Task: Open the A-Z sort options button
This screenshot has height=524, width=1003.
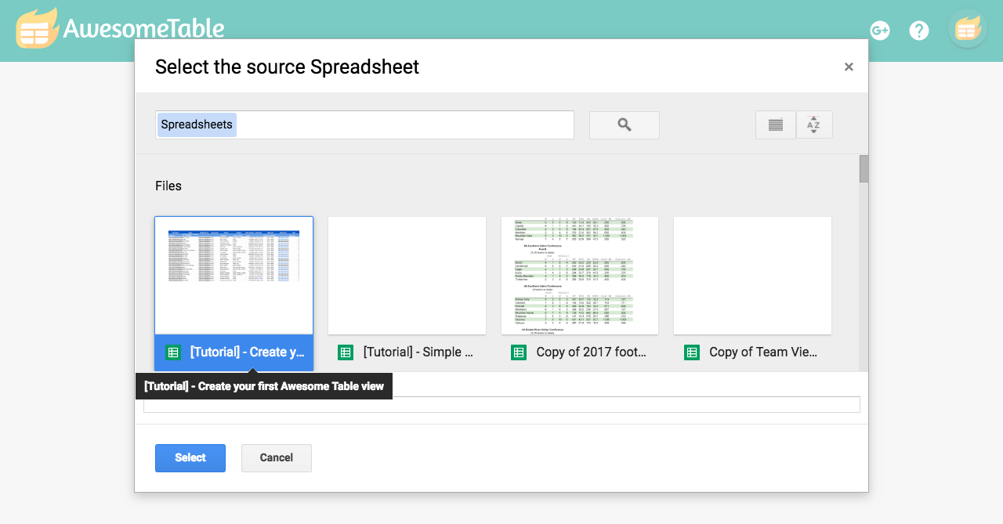Action: pos(814,125)
